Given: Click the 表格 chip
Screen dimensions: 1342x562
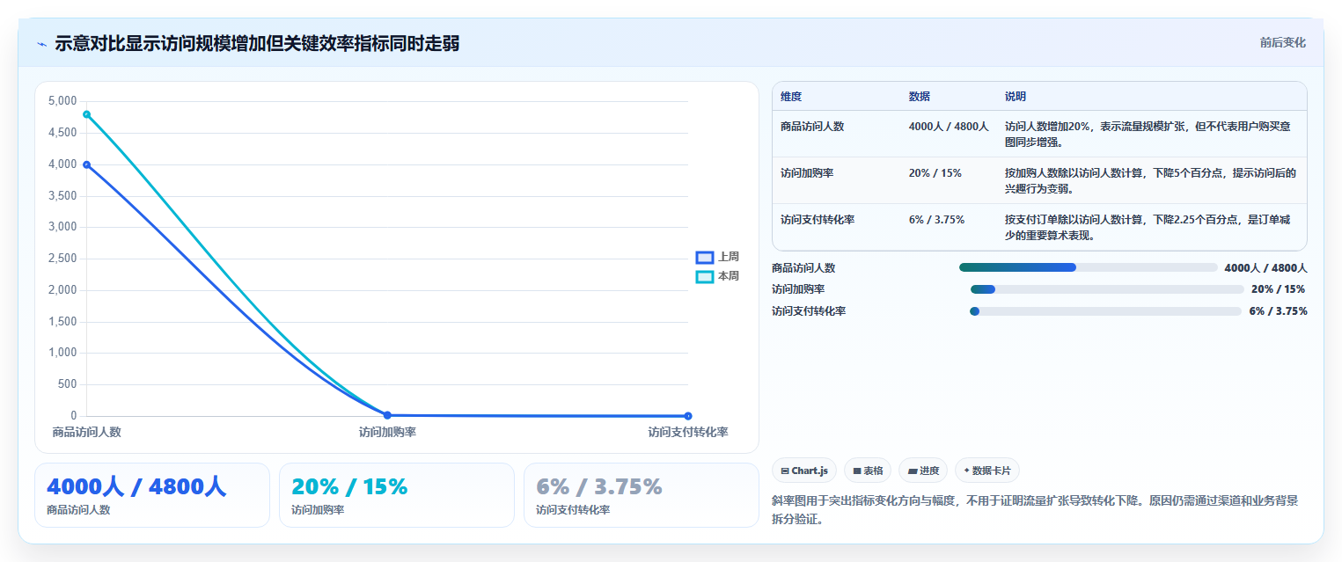Looking at the screenshot, I should [868, 471].
